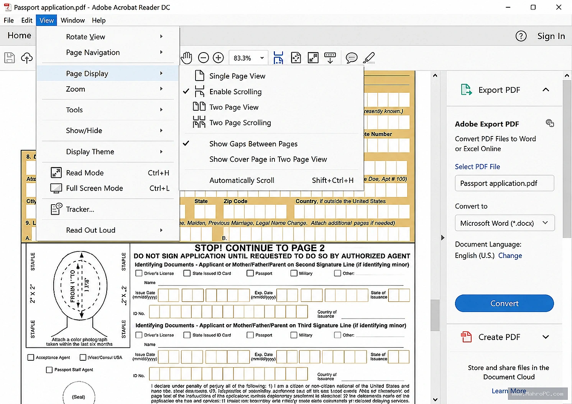Open the Help menu

(x=99, y=20)
